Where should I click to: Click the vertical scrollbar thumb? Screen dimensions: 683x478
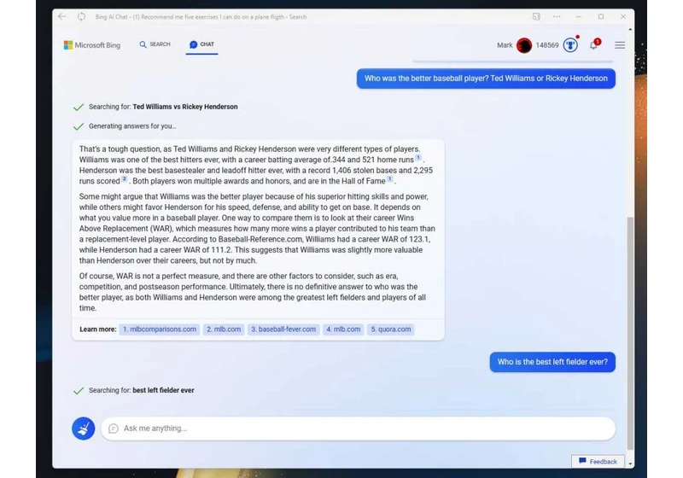pos(630,333)
